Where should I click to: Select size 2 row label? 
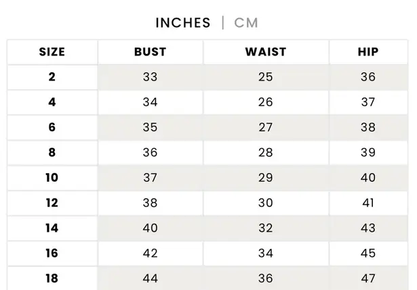(52, 77)
